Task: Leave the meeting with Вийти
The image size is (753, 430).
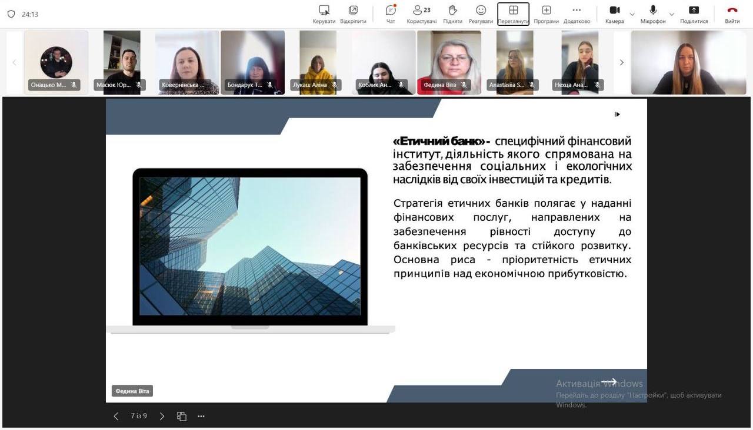Action: click(x=732, y=14)
